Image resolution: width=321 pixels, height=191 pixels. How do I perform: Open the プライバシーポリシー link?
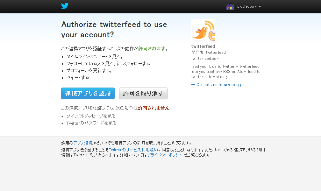(x=165, y=155)
